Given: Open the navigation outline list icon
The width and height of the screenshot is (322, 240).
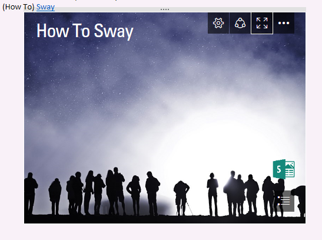Looking at the screenshot, I should coord(284,201).
